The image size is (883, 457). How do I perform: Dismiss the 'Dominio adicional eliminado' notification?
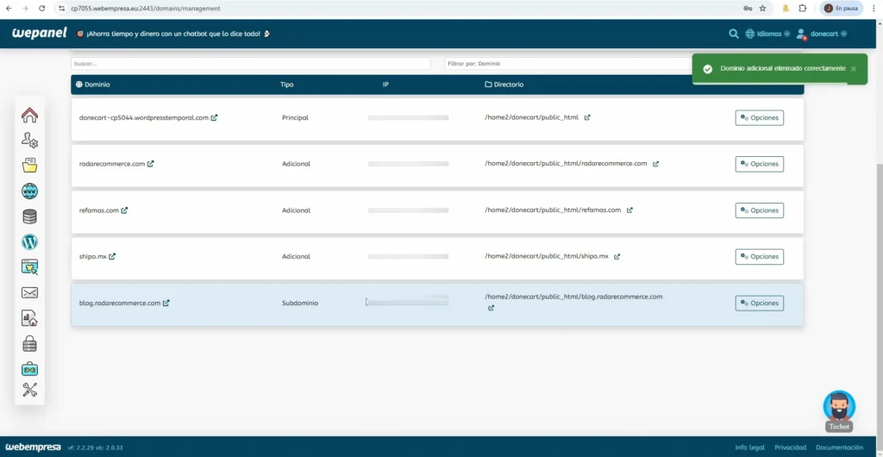click(854, 69)
